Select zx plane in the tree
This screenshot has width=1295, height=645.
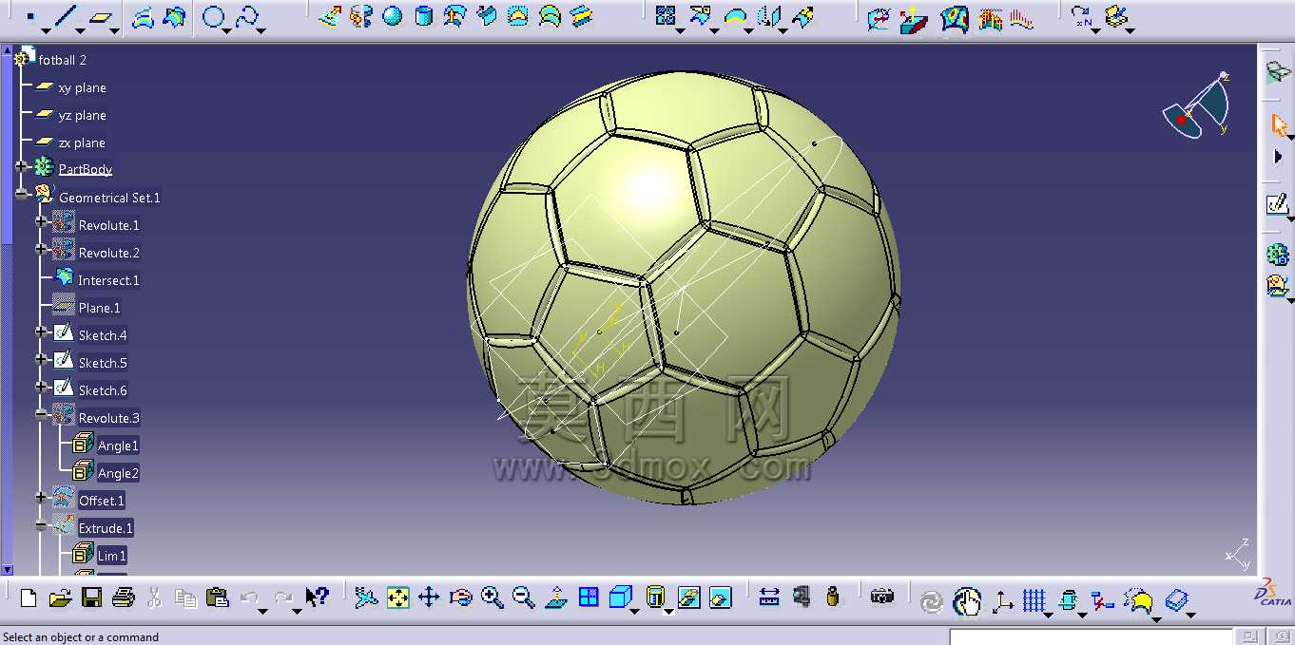pos(82,142)
